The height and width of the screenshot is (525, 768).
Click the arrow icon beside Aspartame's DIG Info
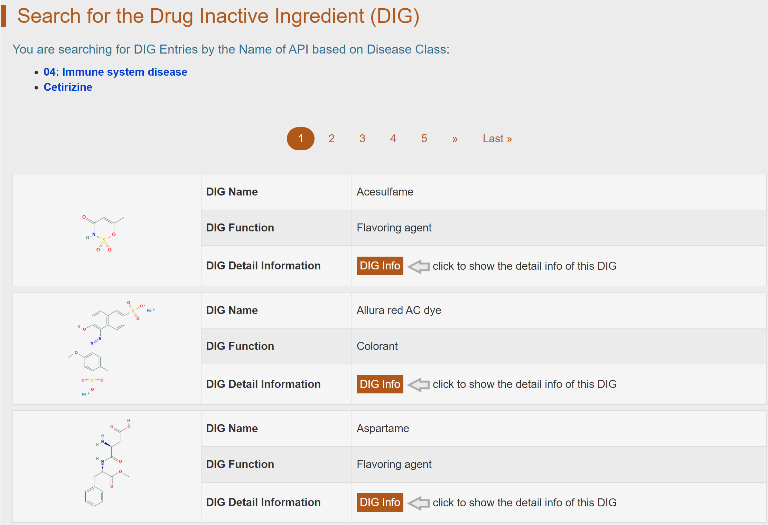coord(419,503)
